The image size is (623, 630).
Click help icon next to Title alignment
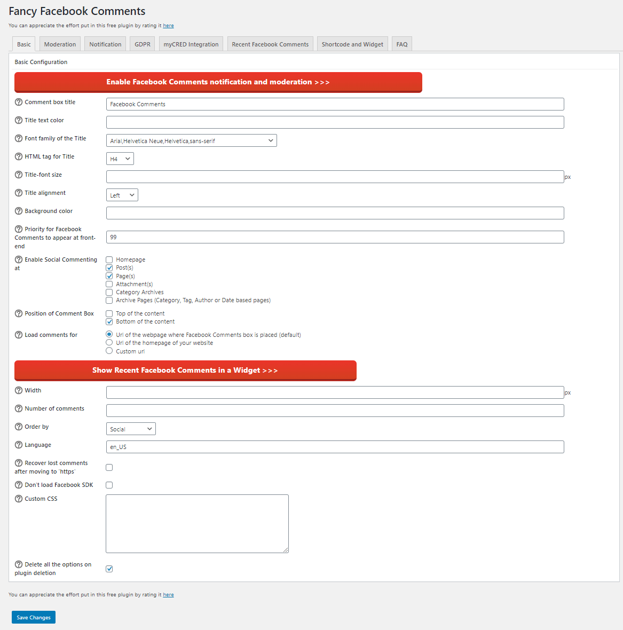(x=19, y=193)
